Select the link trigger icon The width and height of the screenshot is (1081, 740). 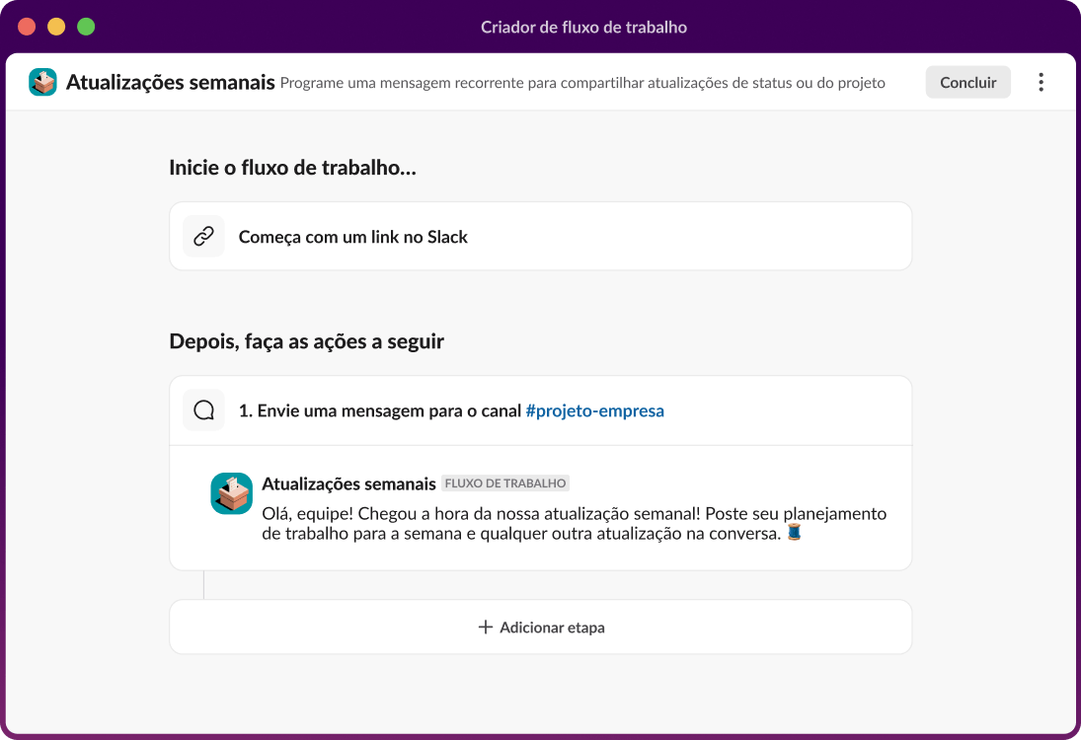[203, 236]
